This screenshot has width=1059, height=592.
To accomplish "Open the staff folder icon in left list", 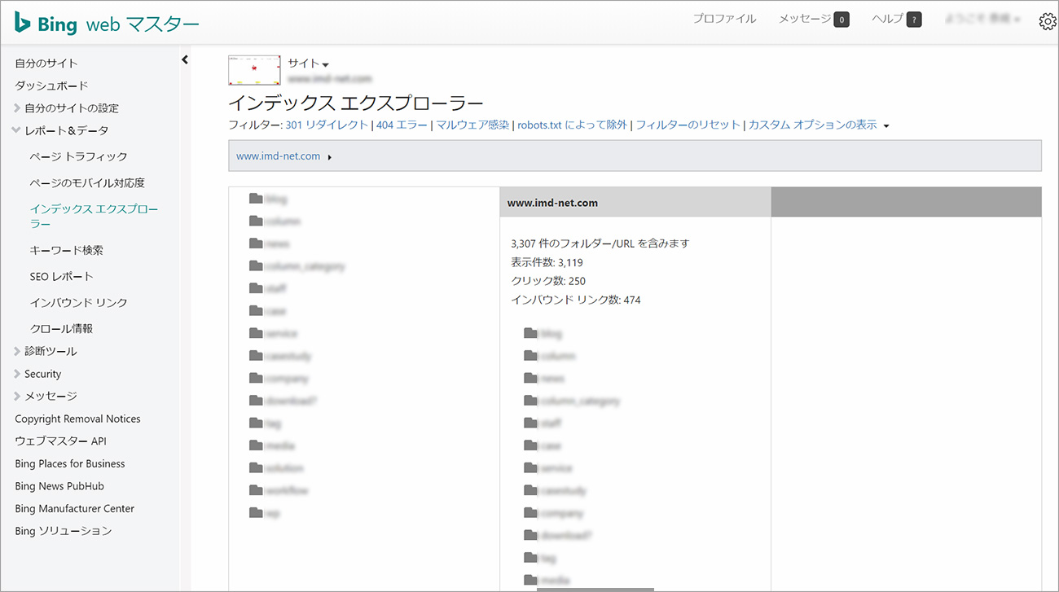I will [x=256, y=287].
